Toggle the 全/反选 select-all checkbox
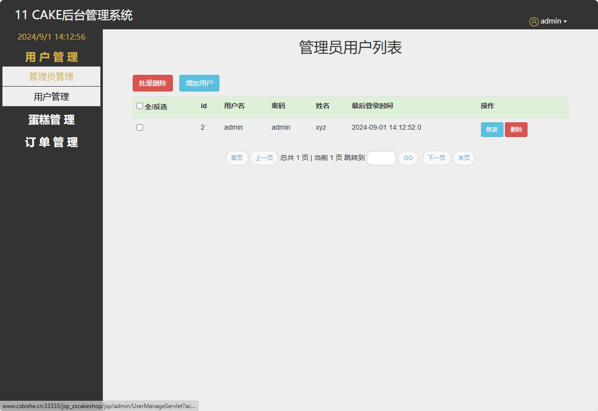This screenshot has width=598, height=411. click(x=140, y=106)
